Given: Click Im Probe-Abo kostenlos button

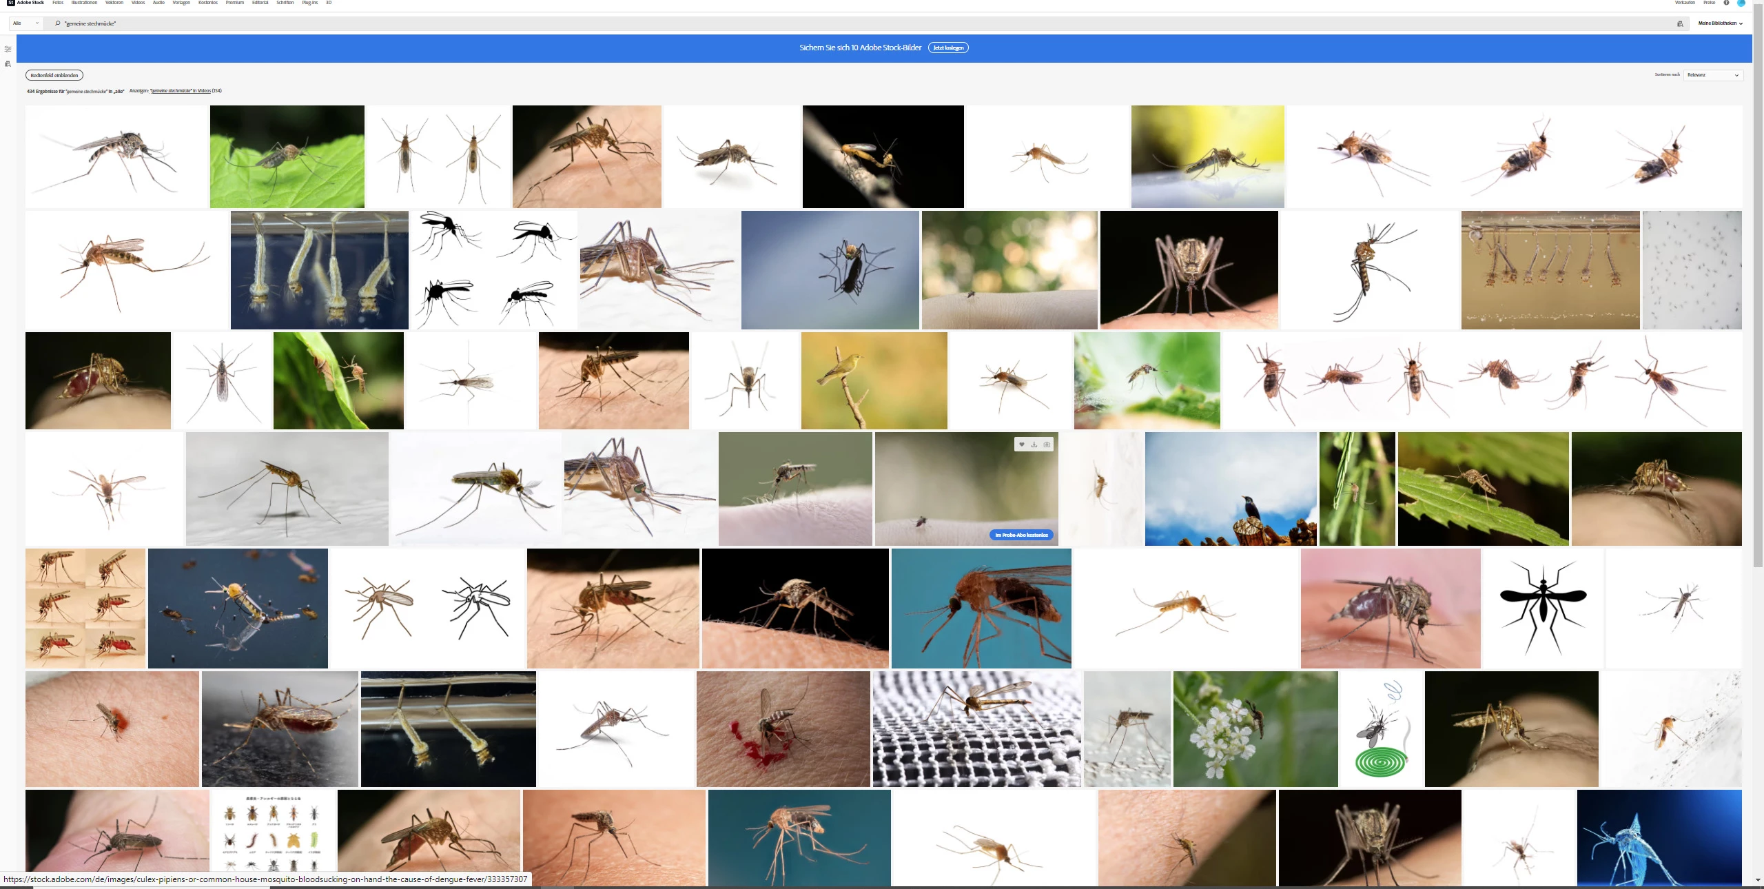Looking at the screenshot, I should (1021, 535).
